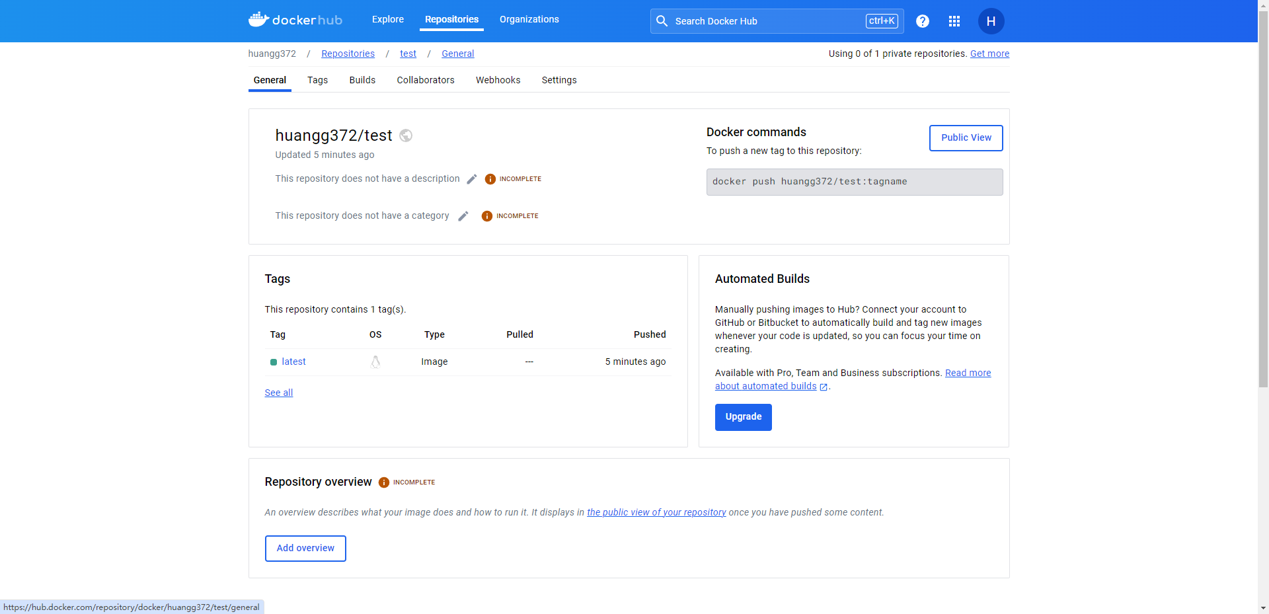Click the huangg372/test repository title
This screenshot has height=614, width=1269.
tap(334, 135)
